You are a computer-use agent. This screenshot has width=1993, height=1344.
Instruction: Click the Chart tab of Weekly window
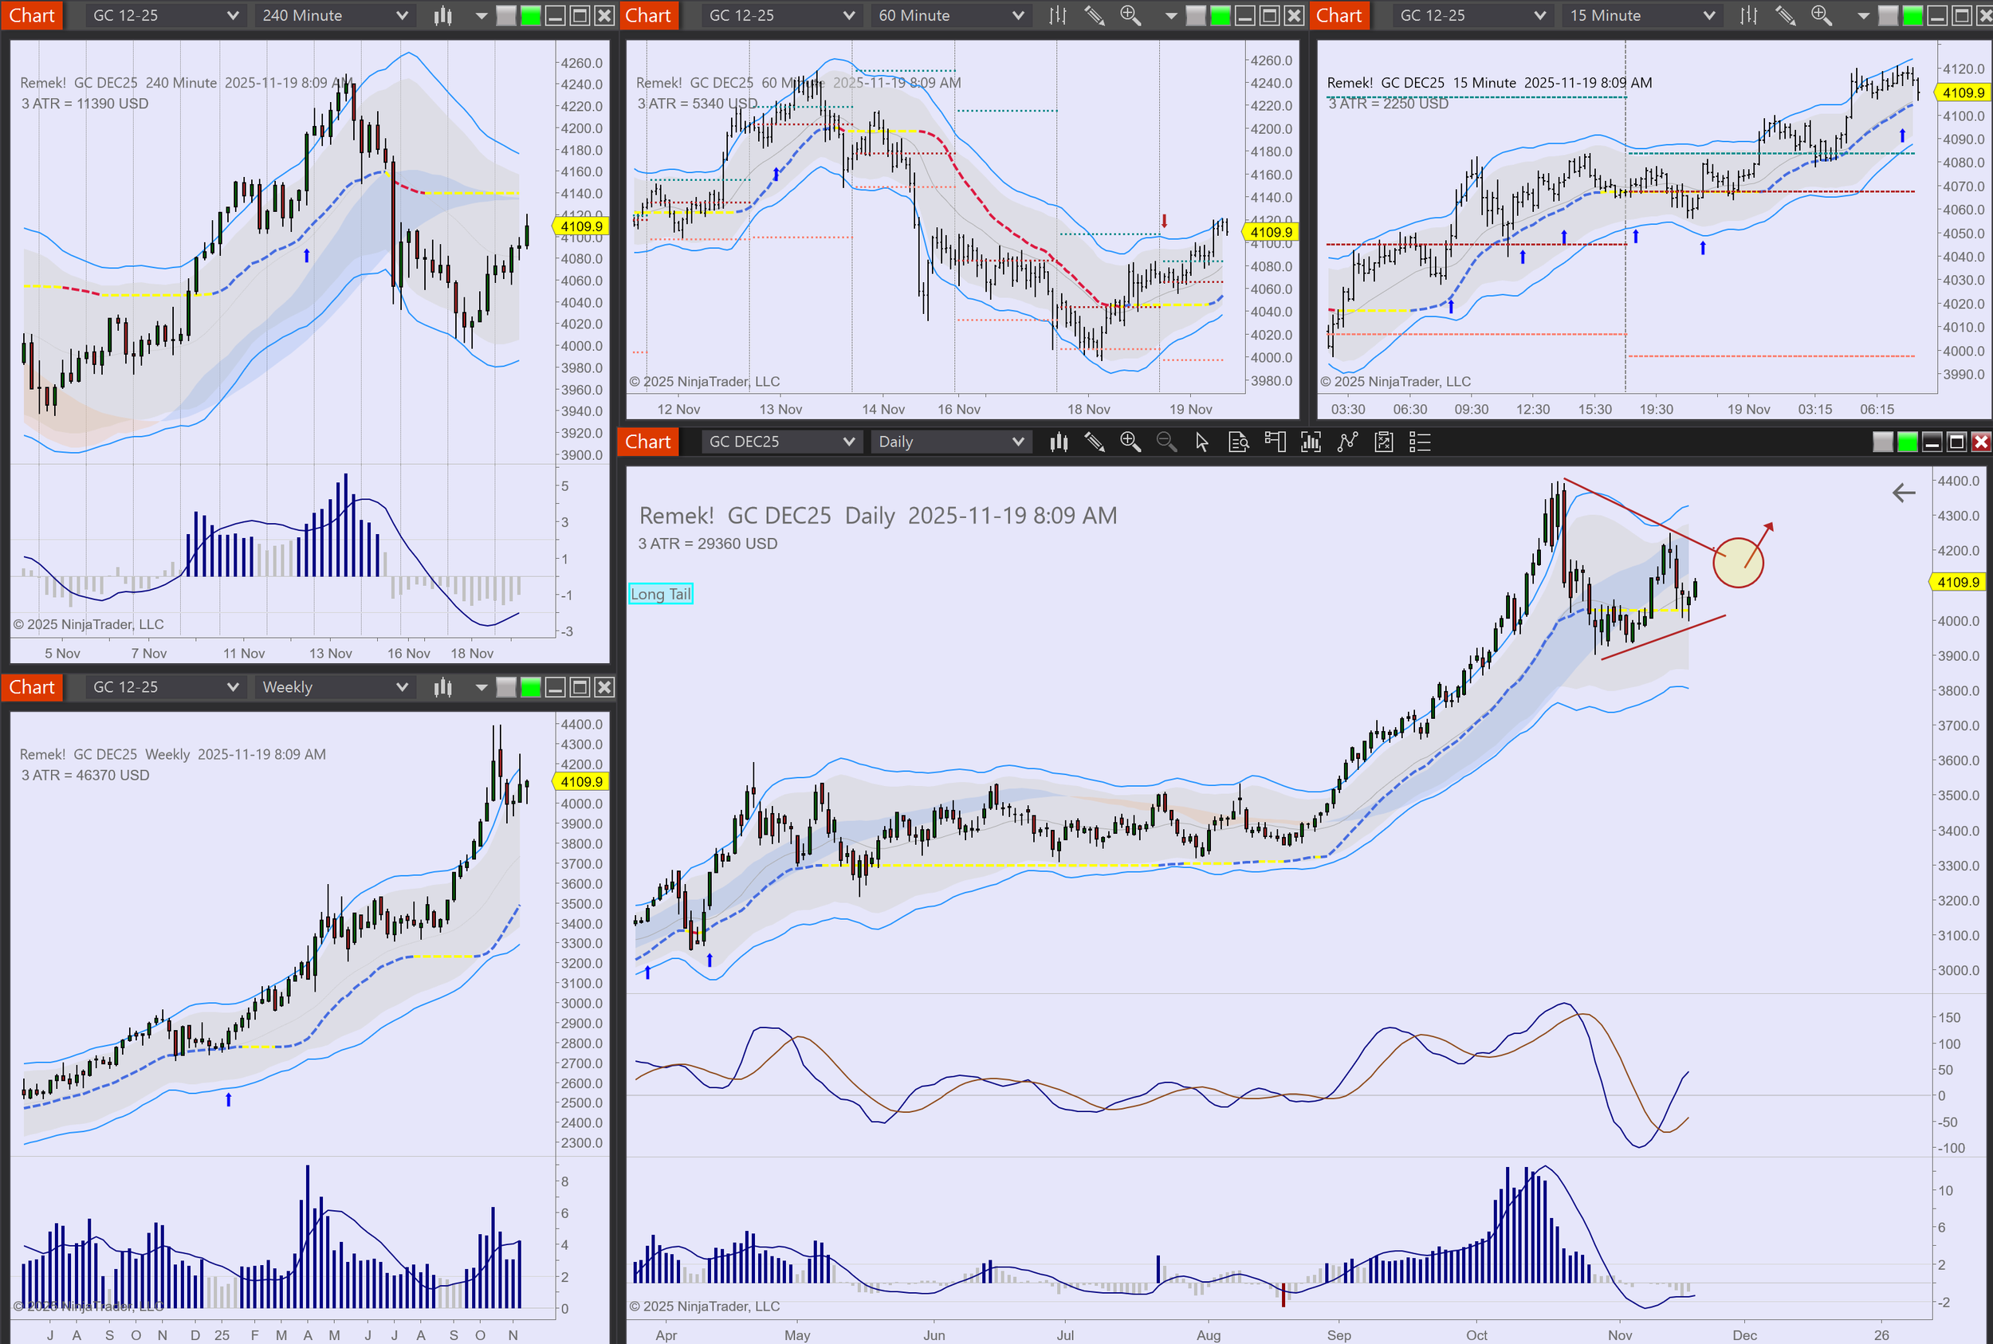(x=32, y=687)
